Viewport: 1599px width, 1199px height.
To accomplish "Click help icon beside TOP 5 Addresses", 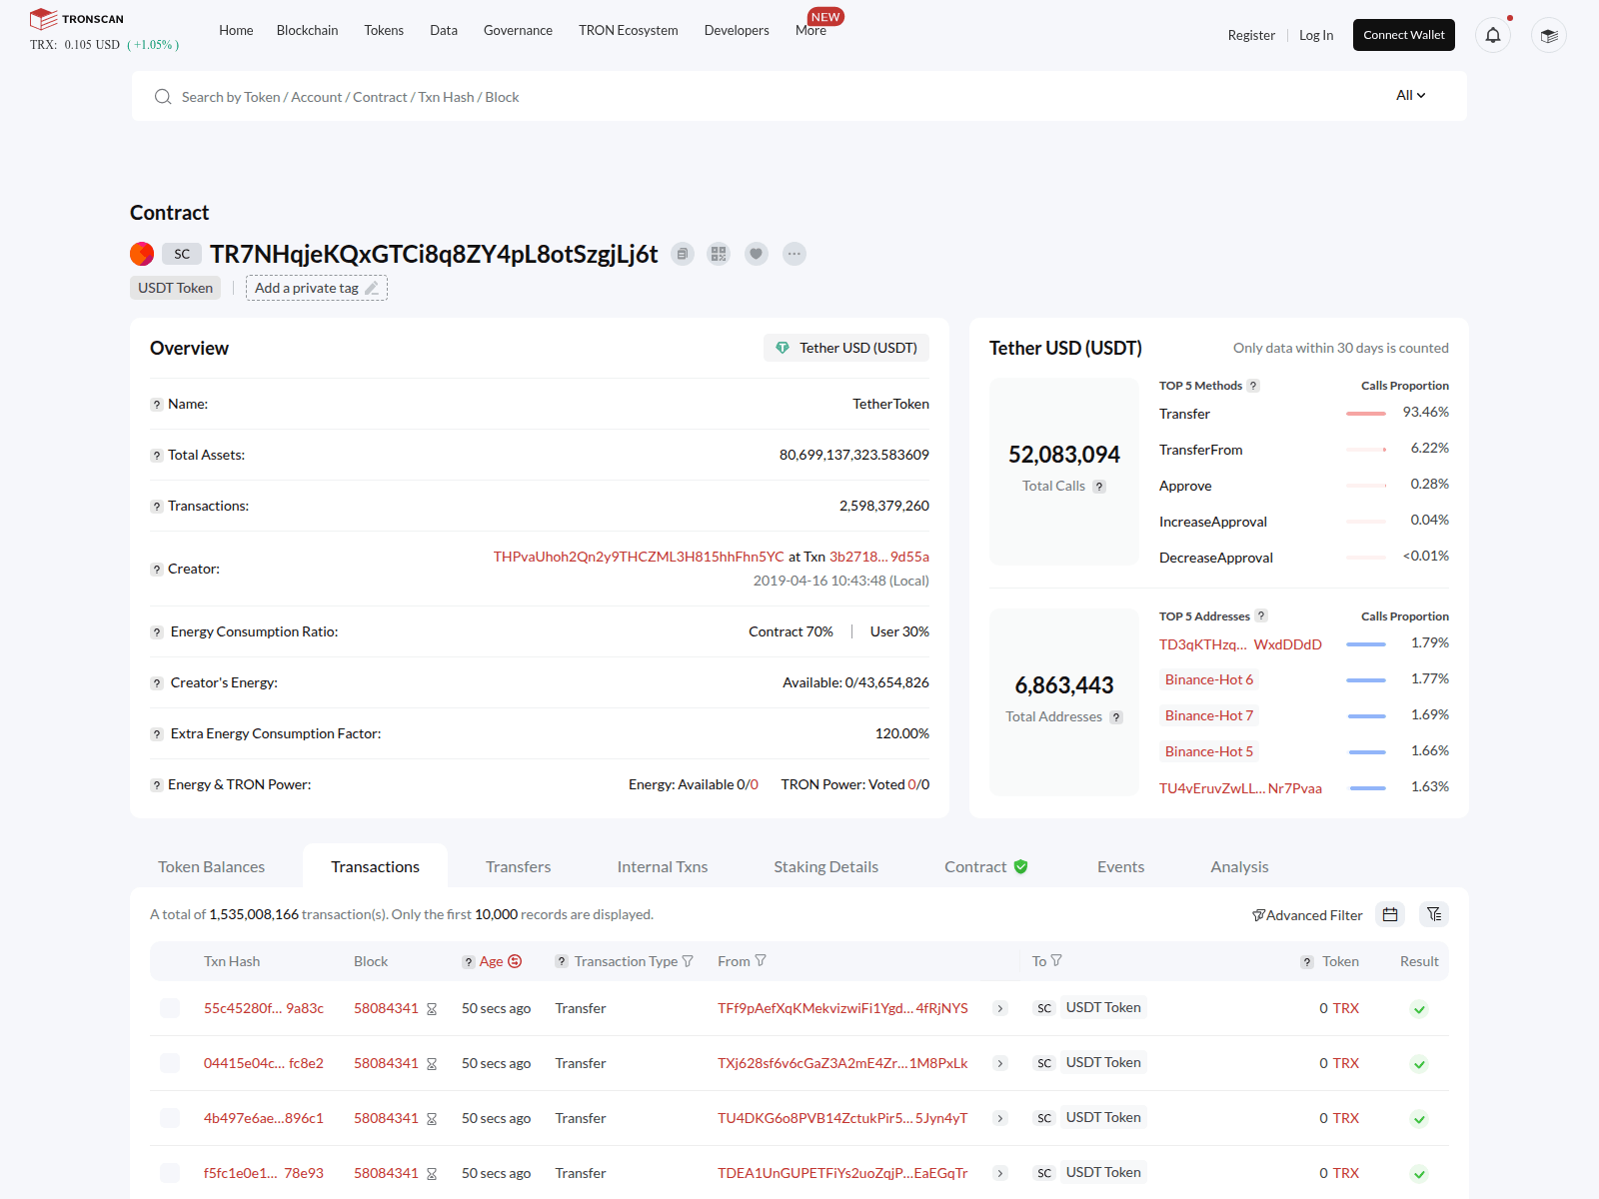I will point(1261,616).
